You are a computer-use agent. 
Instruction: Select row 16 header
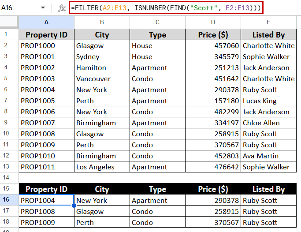[x=9, y=200]
